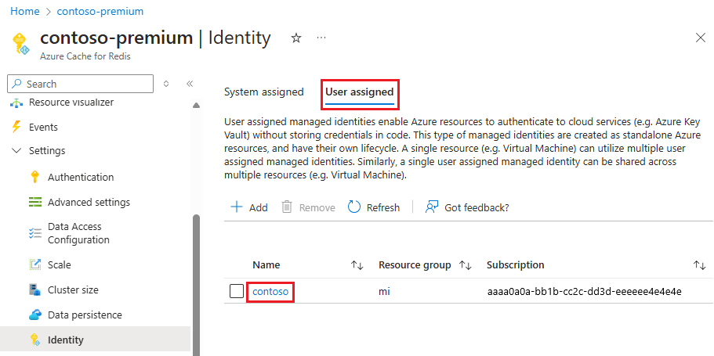This screenshot has height=356, width=714.
Task: Open Cluster size settings
Action: (73, 289)
